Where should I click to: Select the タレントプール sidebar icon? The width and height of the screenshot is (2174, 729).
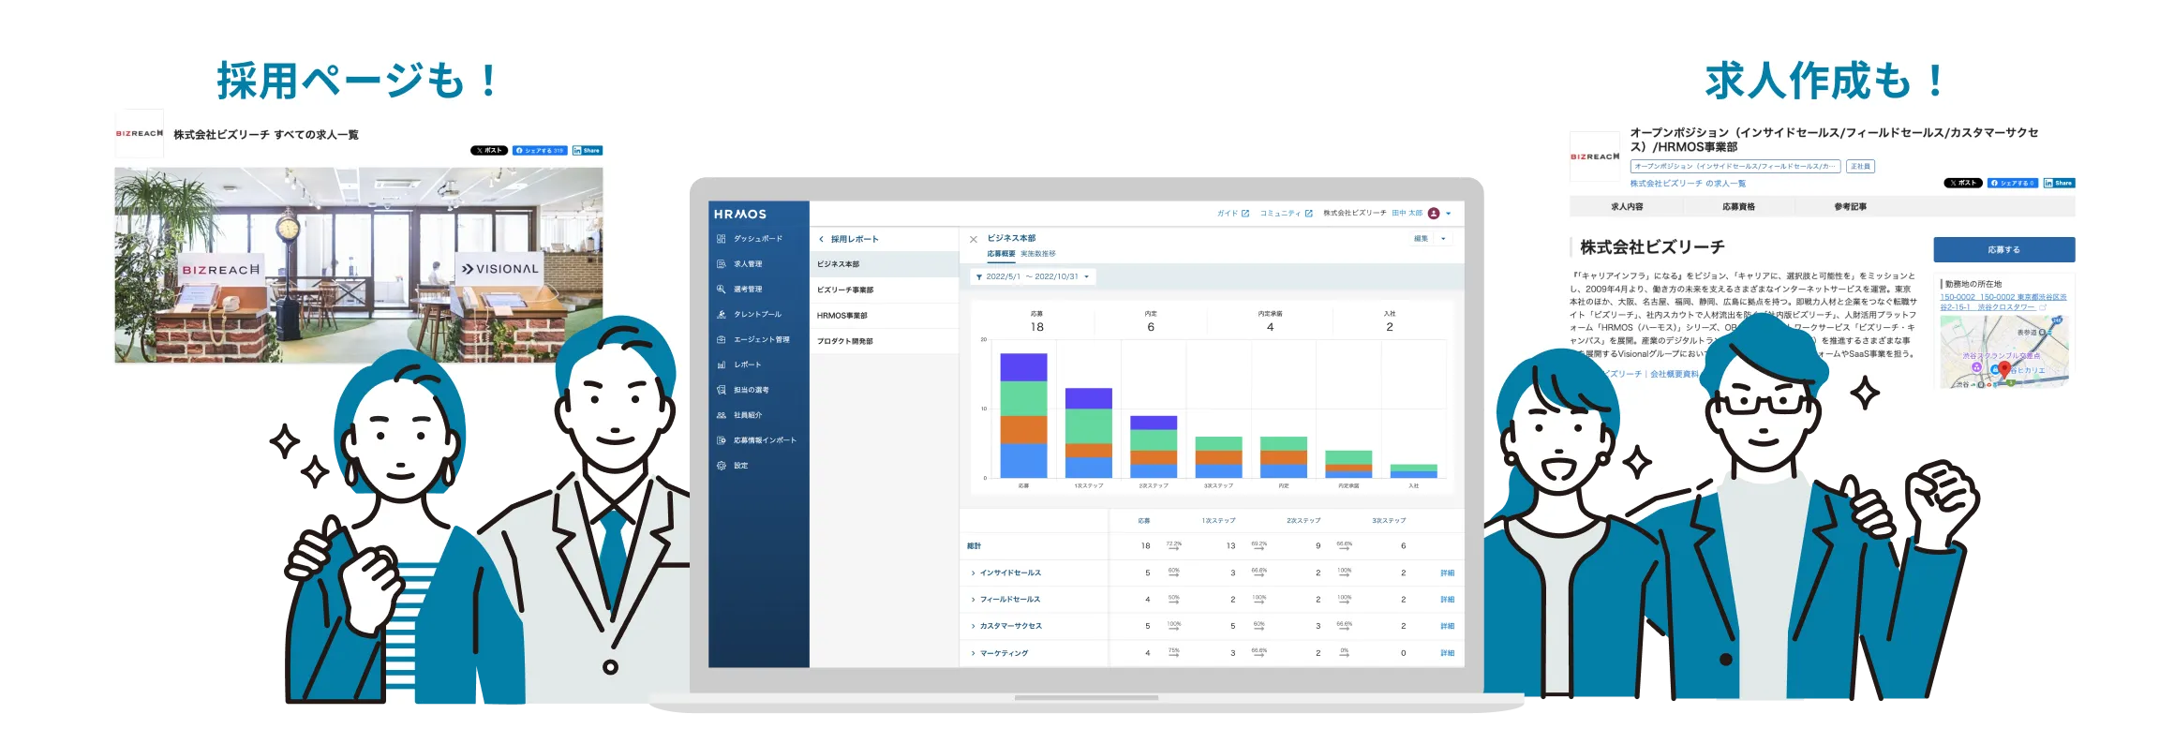click(x=722, y=315)
